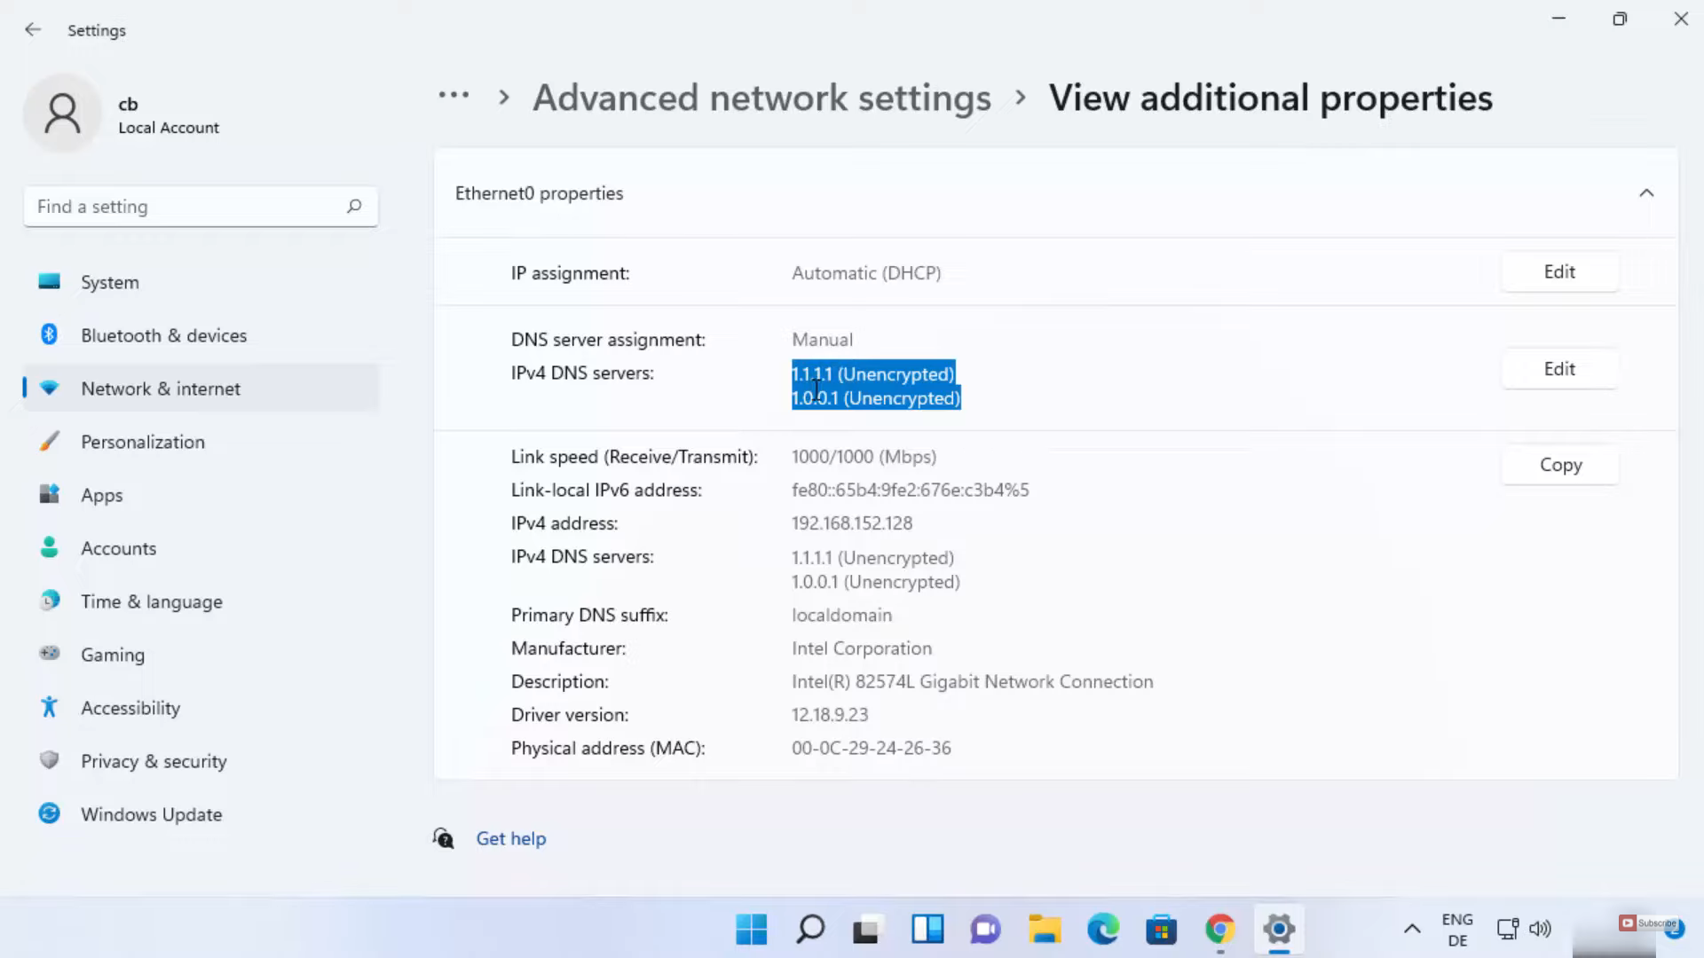This screenshot has height=958, width=1704.
Task: Open Privacy & security settings
Action: 154,761
